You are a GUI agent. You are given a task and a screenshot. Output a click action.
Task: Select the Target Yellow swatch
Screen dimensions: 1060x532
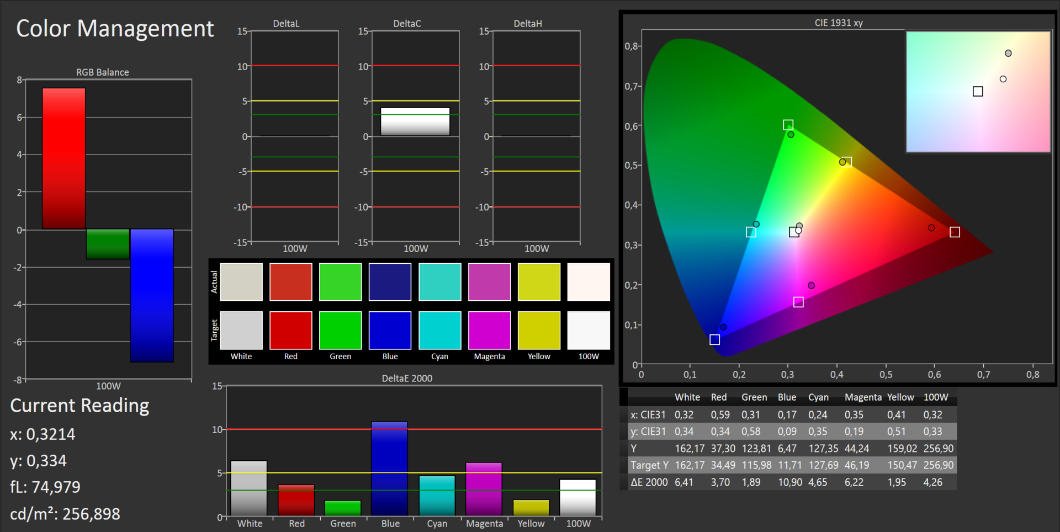539,331
